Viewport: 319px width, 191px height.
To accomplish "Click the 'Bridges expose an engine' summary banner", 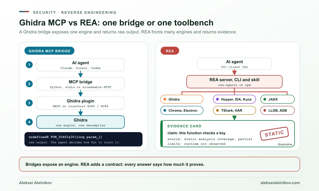I will tap(159, 164).
